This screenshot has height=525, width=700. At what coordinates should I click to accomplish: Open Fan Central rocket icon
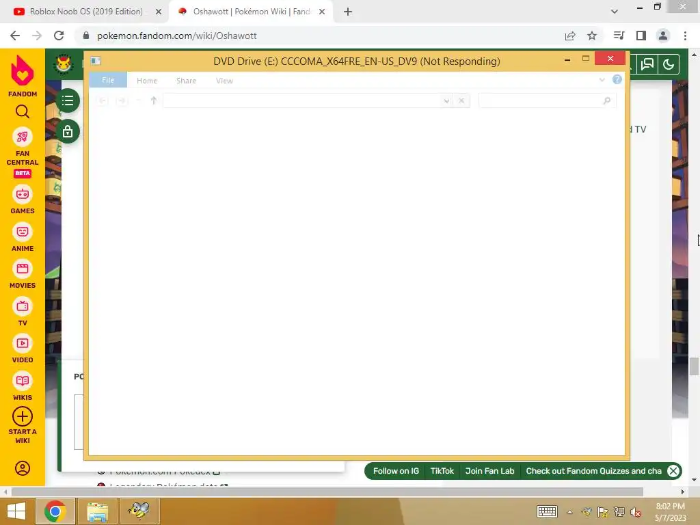pos(23,137)
